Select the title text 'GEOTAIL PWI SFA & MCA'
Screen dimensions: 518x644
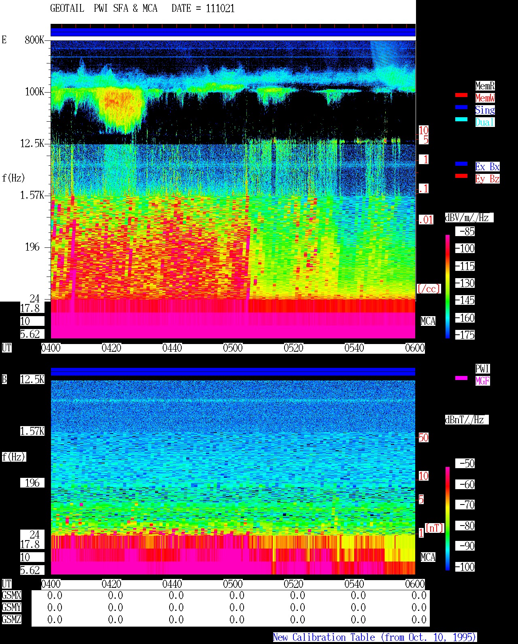[104, 8]
